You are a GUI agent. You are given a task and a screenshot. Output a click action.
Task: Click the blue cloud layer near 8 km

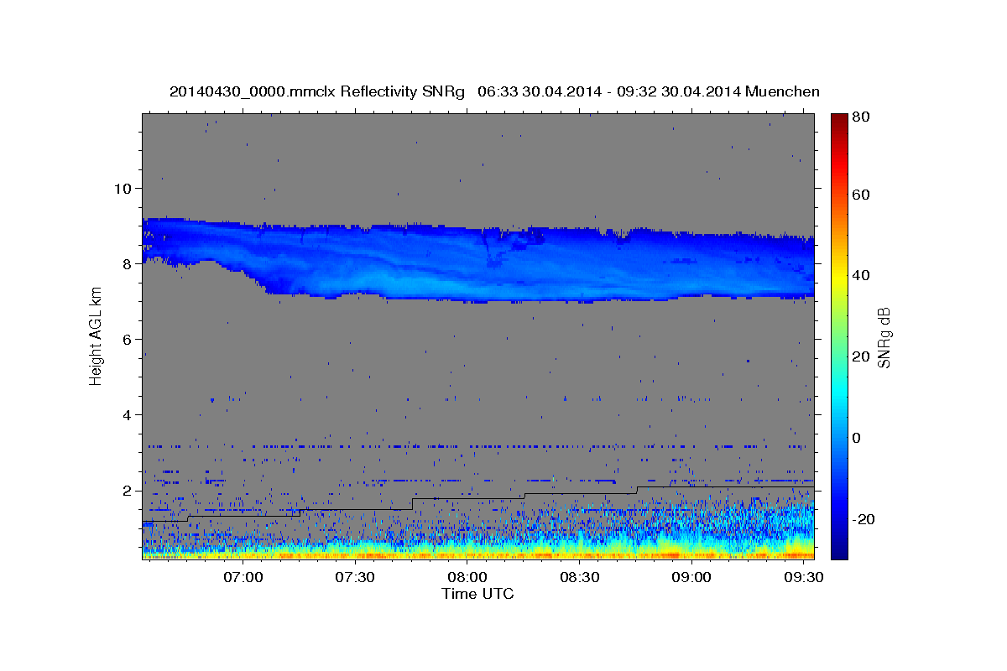pyautogui.click(x=478, y=260)
